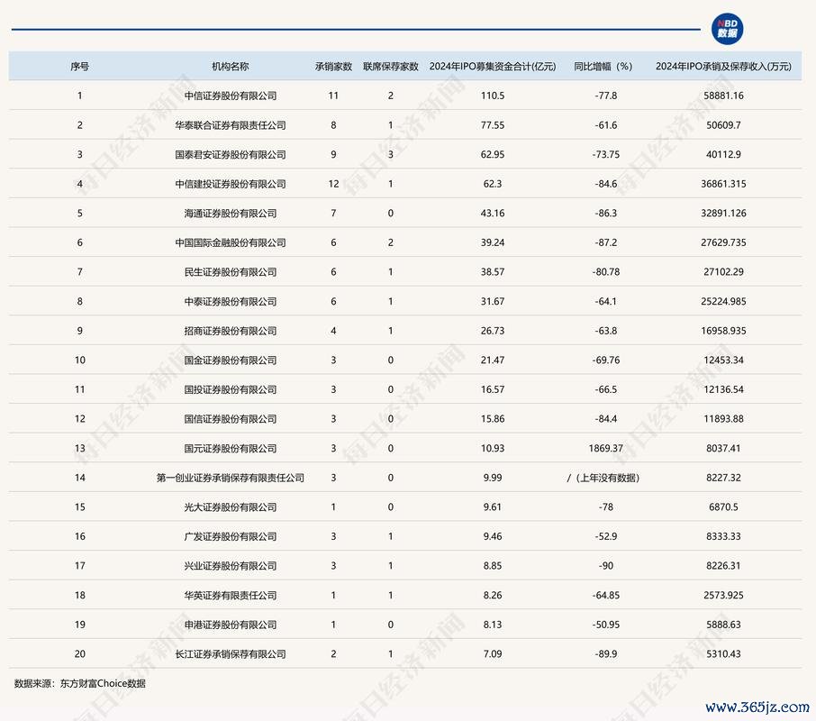Click the 58881.16 revenue value
This screenshot has width=816, height=721.
click(723, 96)
